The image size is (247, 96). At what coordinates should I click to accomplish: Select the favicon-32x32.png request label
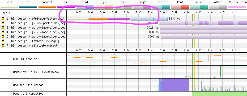[33, 41]
